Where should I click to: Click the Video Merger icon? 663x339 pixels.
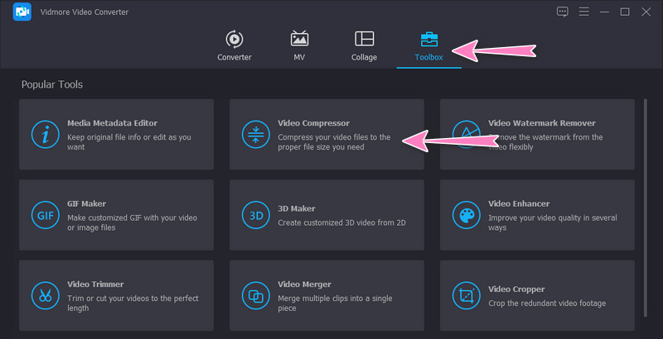[x=254, y=295]
